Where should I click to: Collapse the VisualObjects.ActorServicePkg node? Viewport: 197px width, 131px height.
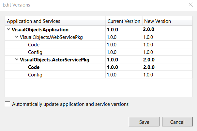[17, 60]
